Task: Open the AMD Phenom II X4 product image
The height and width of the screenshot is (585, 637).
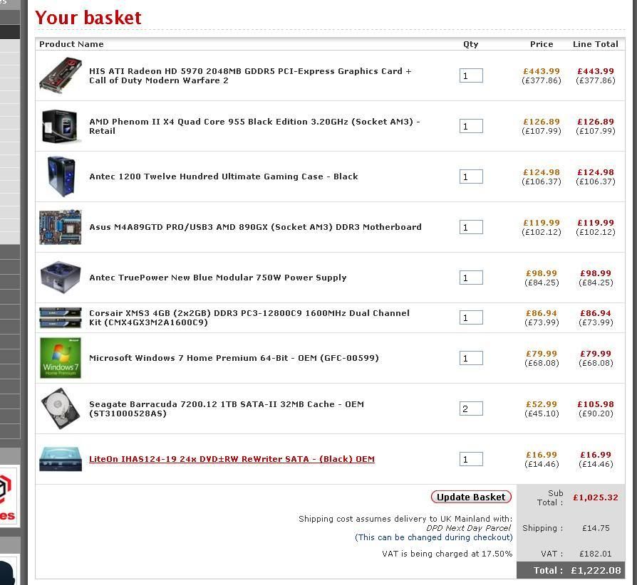Action: (x=61, y=126)
